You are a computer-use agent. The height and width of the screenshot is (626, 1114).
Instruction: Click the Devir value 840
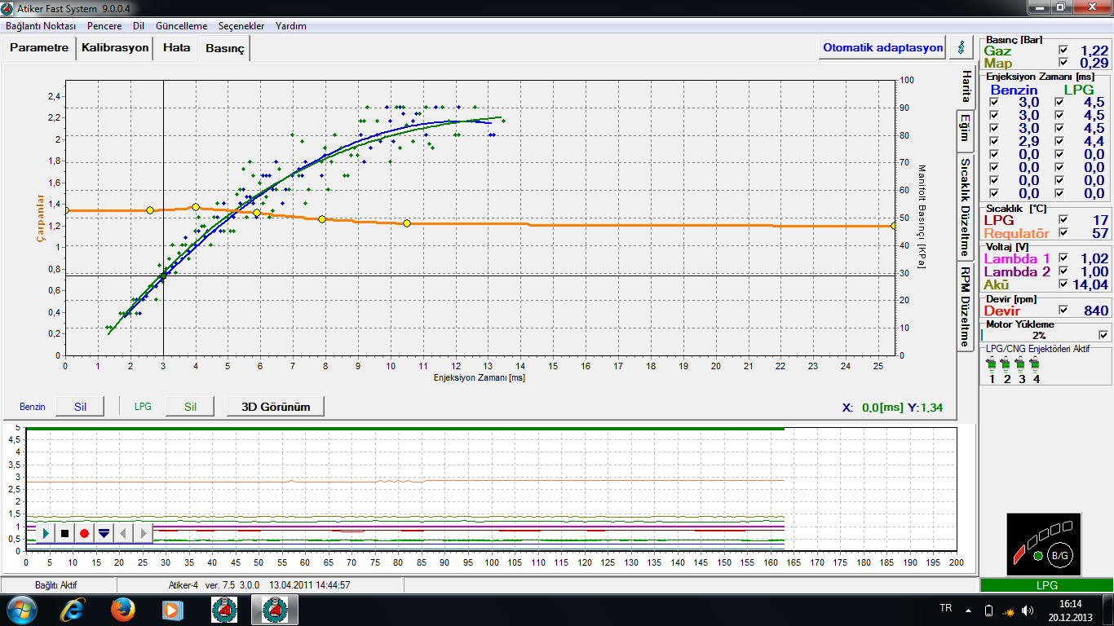(x=1095, y=311)
